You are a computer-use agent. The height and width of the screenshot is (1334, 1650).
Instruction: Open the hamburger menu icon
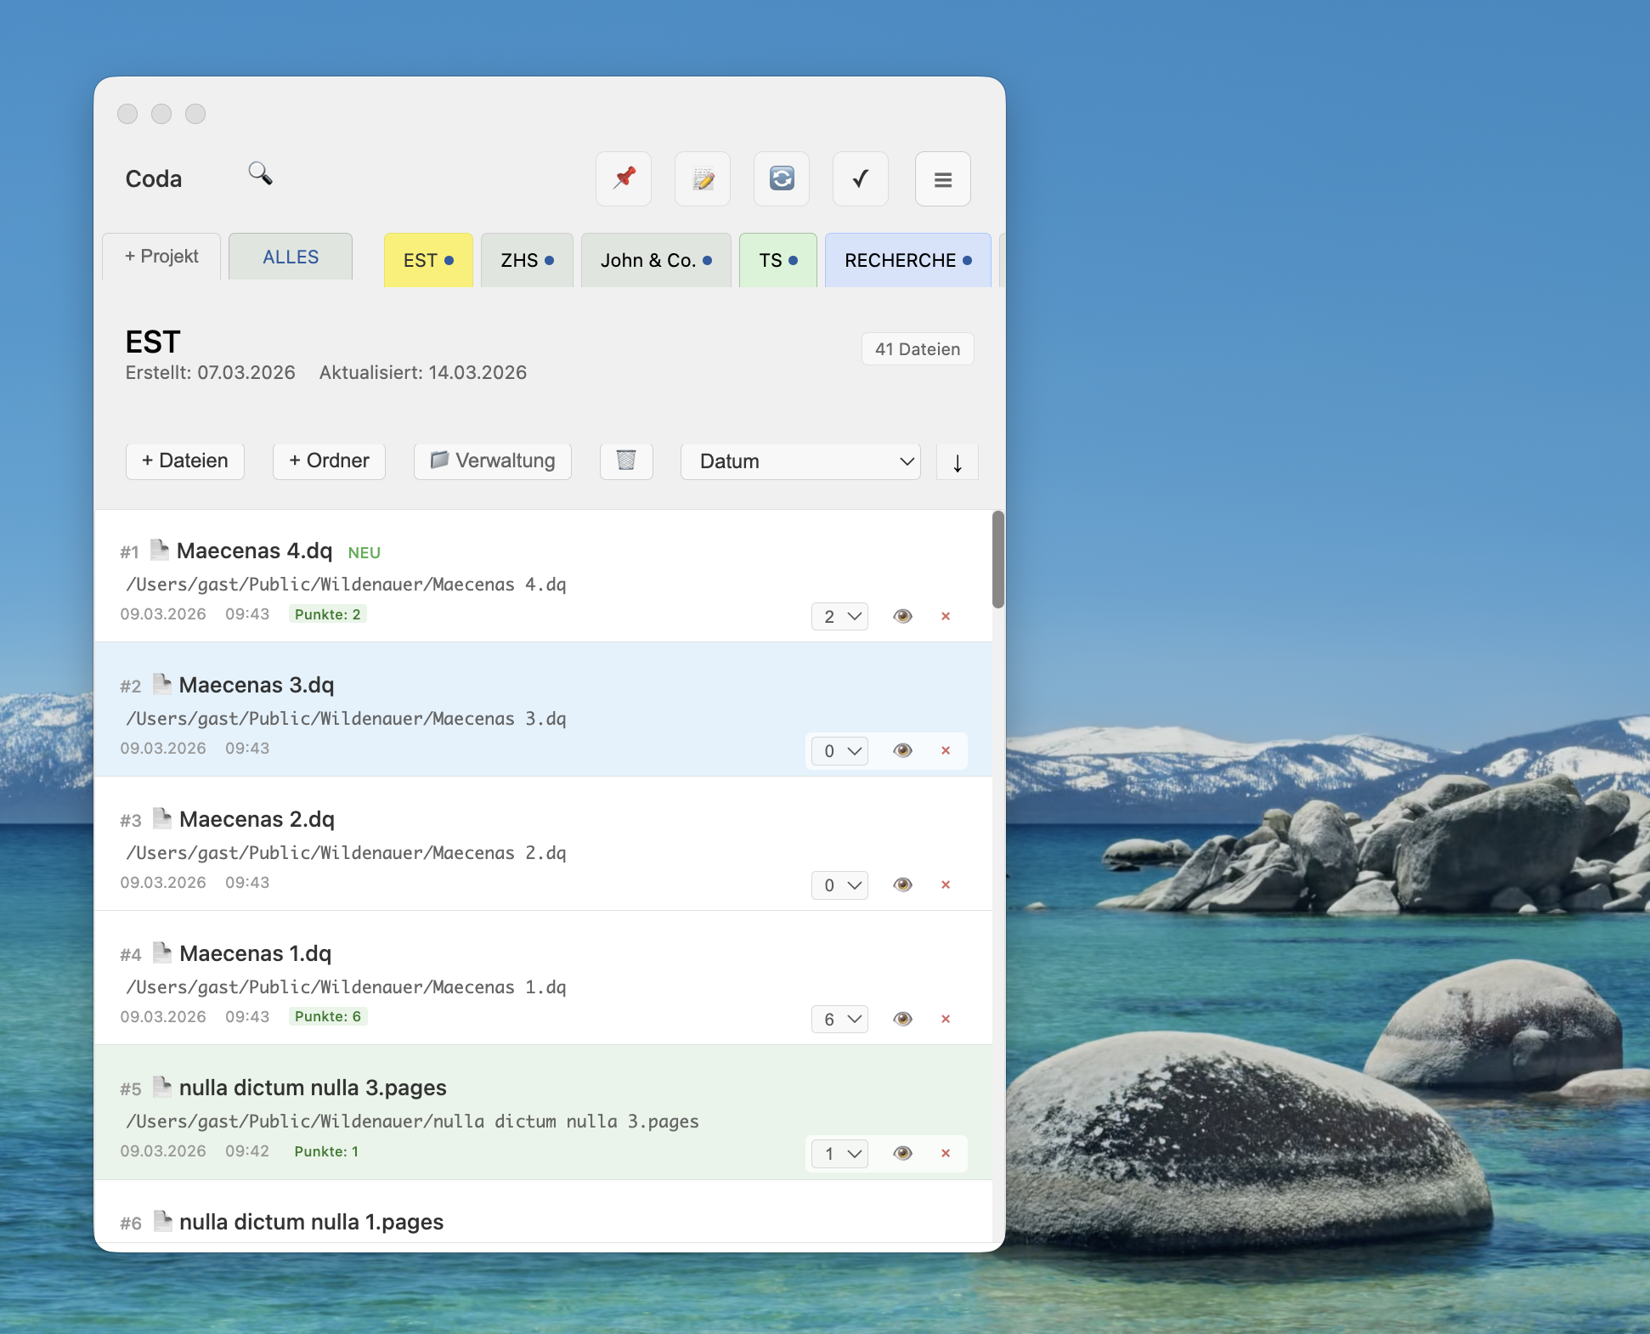(942, 179)
